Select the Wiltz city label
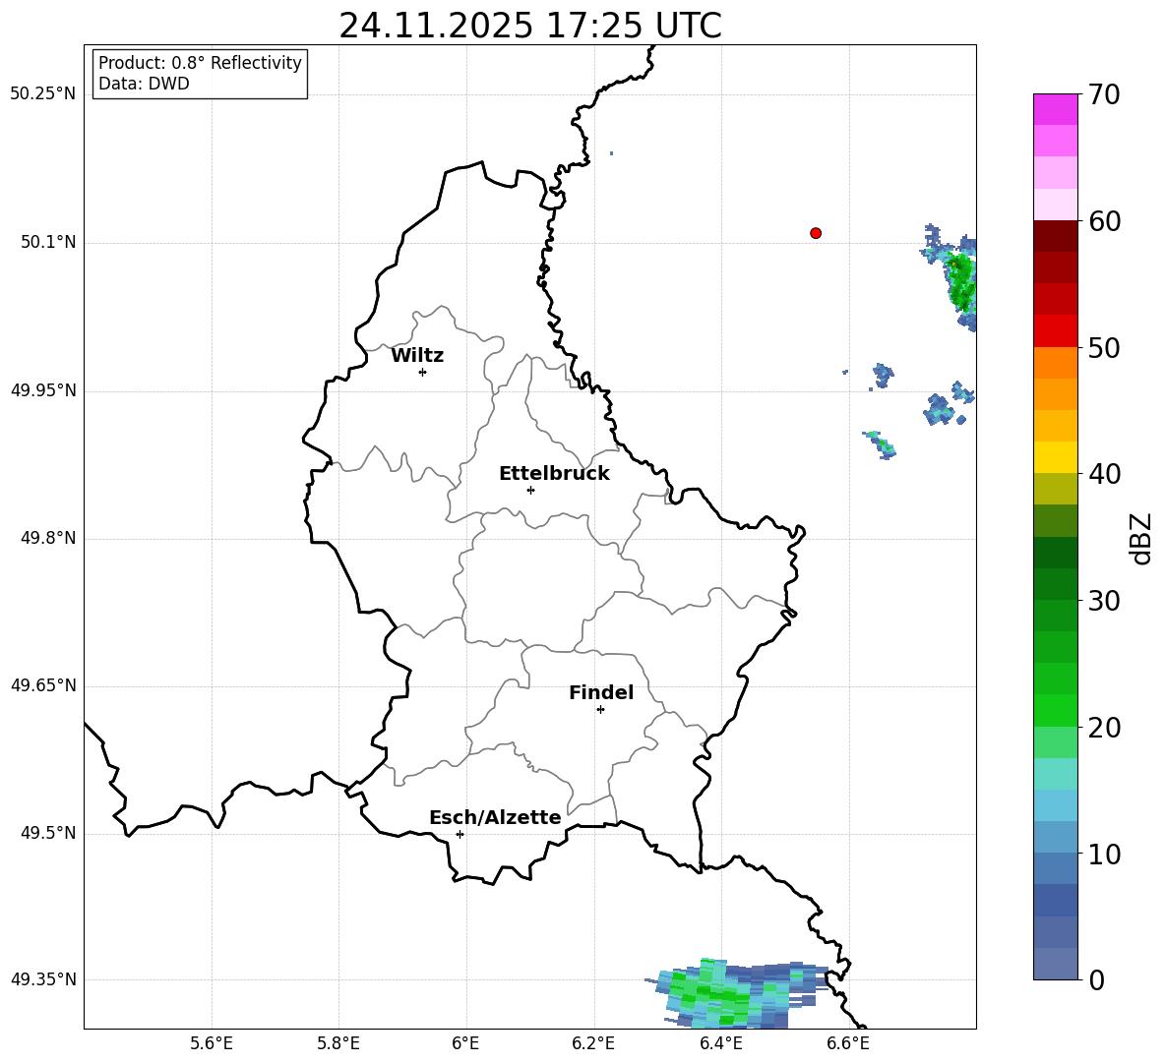 point(417,356)
